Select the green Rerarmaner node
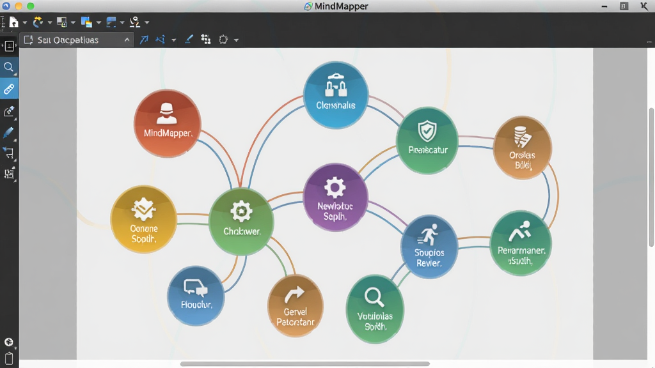Viewport: 655px width, 368px height. [521, 243]
